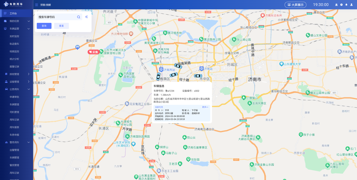Expand the 设备管理 chevron

pos(29,82)
